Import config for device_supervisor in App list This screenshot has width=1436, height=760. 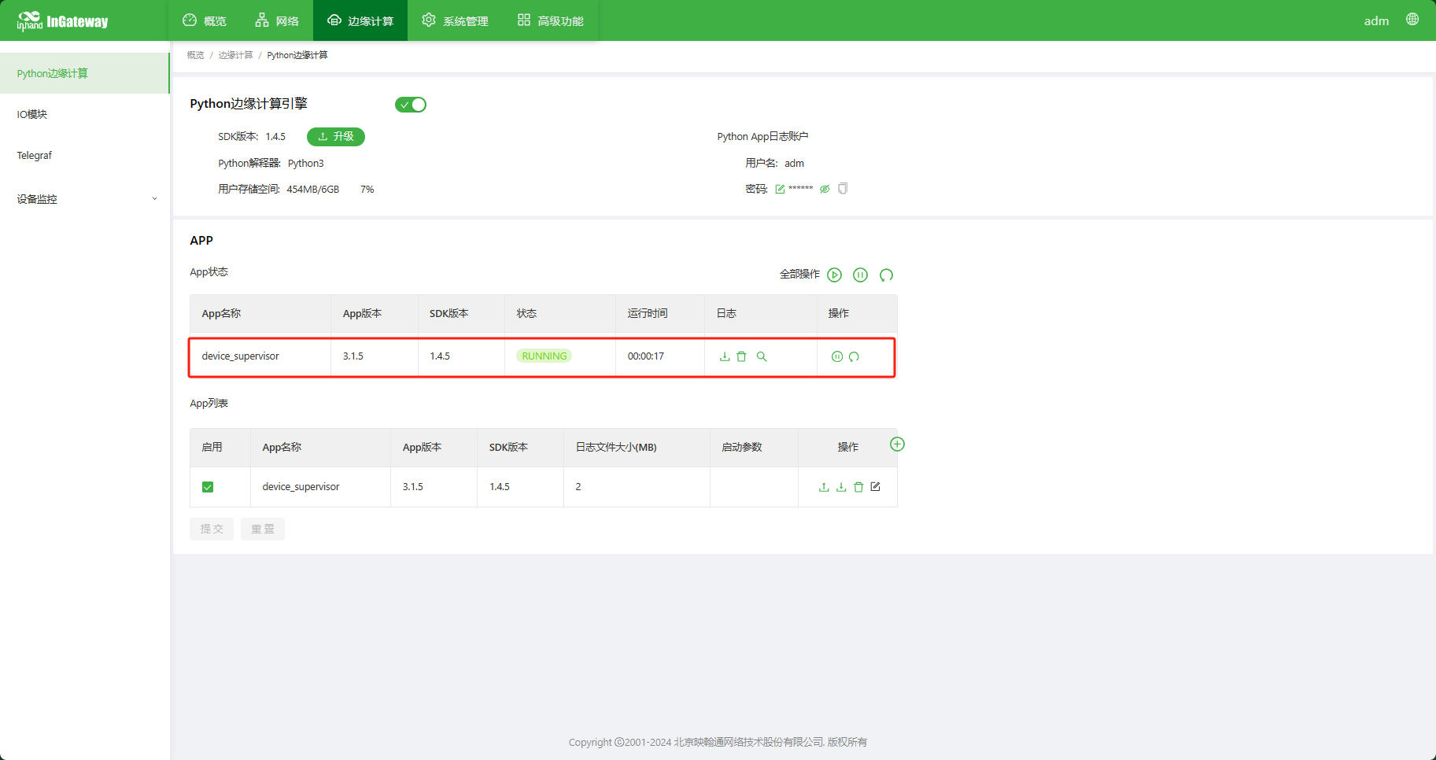tap(824, 487)
